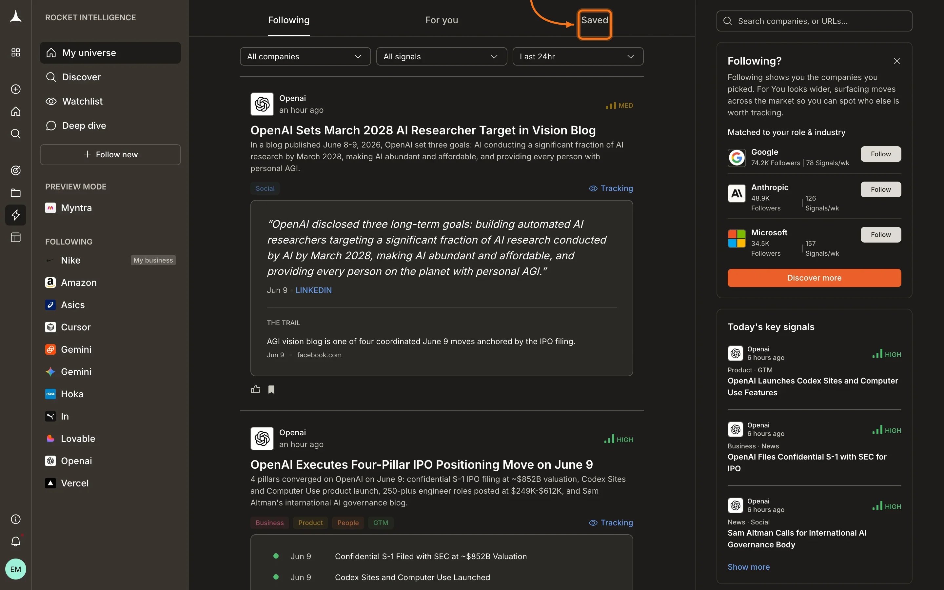This screenshot has height=590, width=944.
Task: Close the Following? info card
Action: click(x=897, y=61)
